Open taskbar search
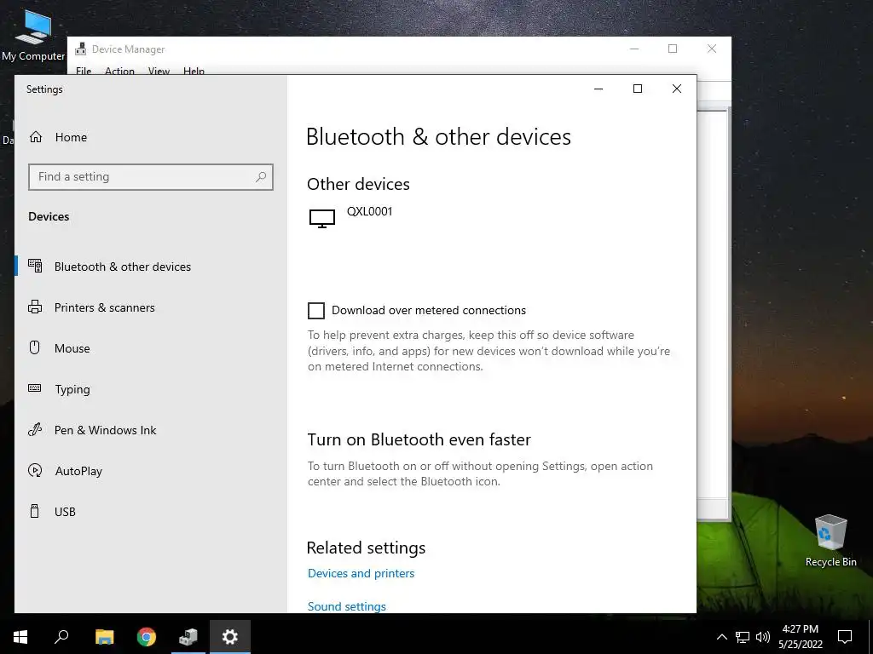The width and height of the screenshot is (873, 654). coord(61,637)
